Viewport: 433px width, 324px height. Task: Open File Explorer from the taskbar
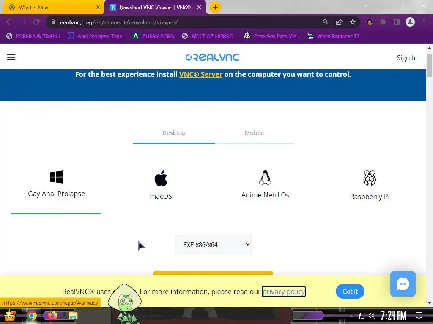tap(73, 316)
